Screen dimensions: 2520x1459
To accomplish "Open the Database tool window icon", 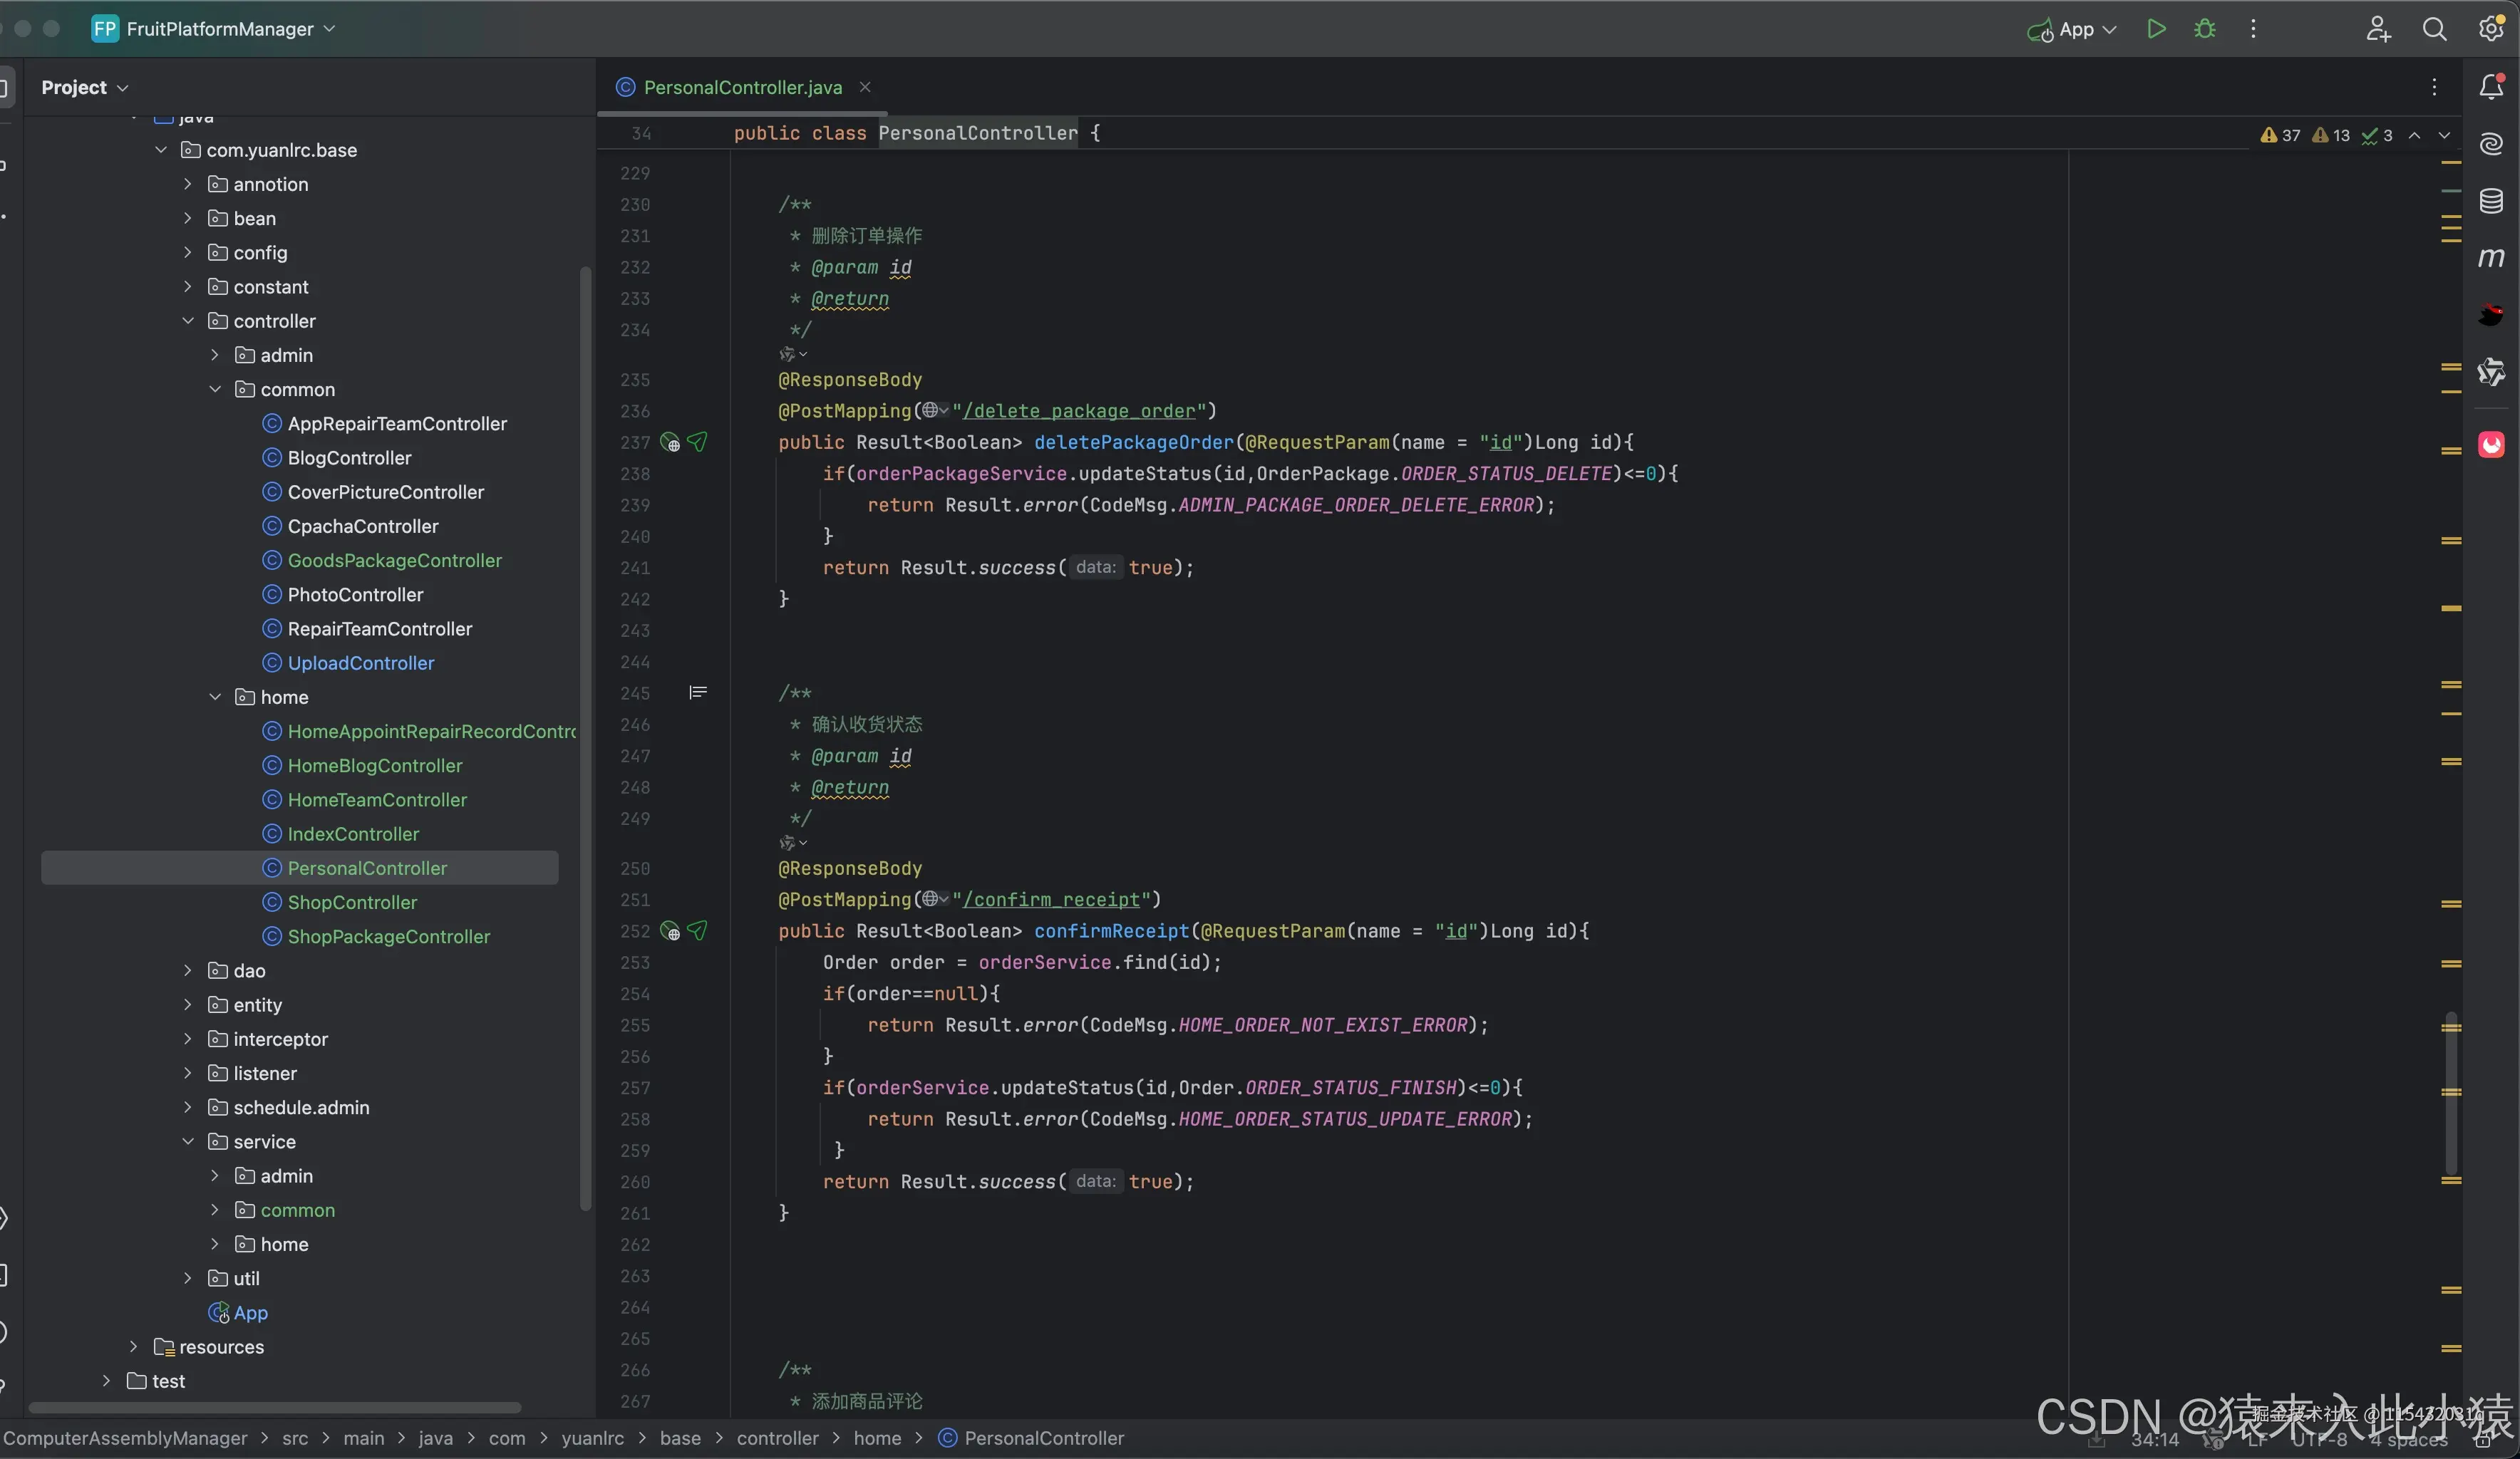I will pyautogui.click(x=2491, y=201).
